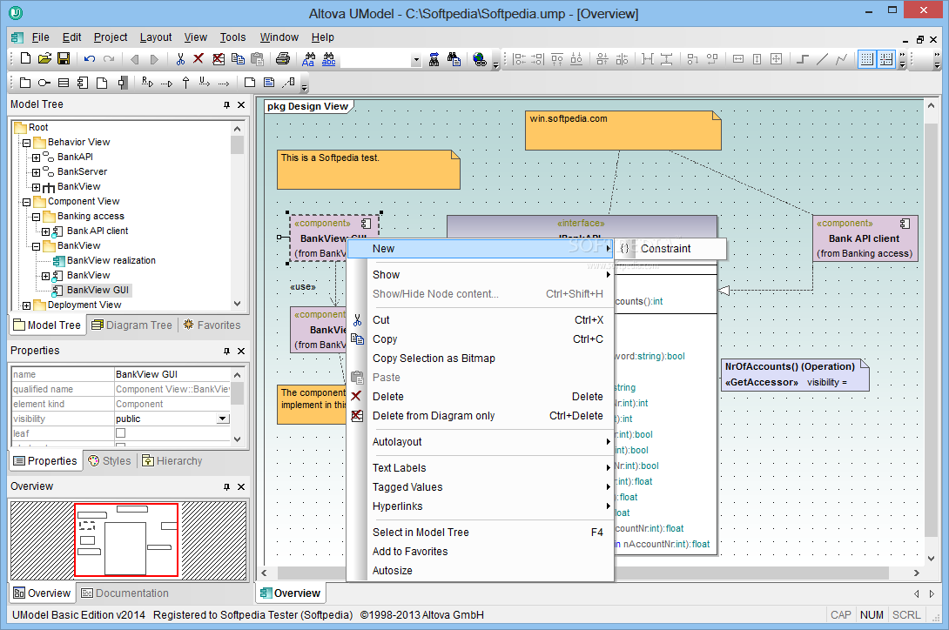949x630 pixels.
Task: Click the Overview panel diagram thumbnail
Action: [x=128, y=540]
